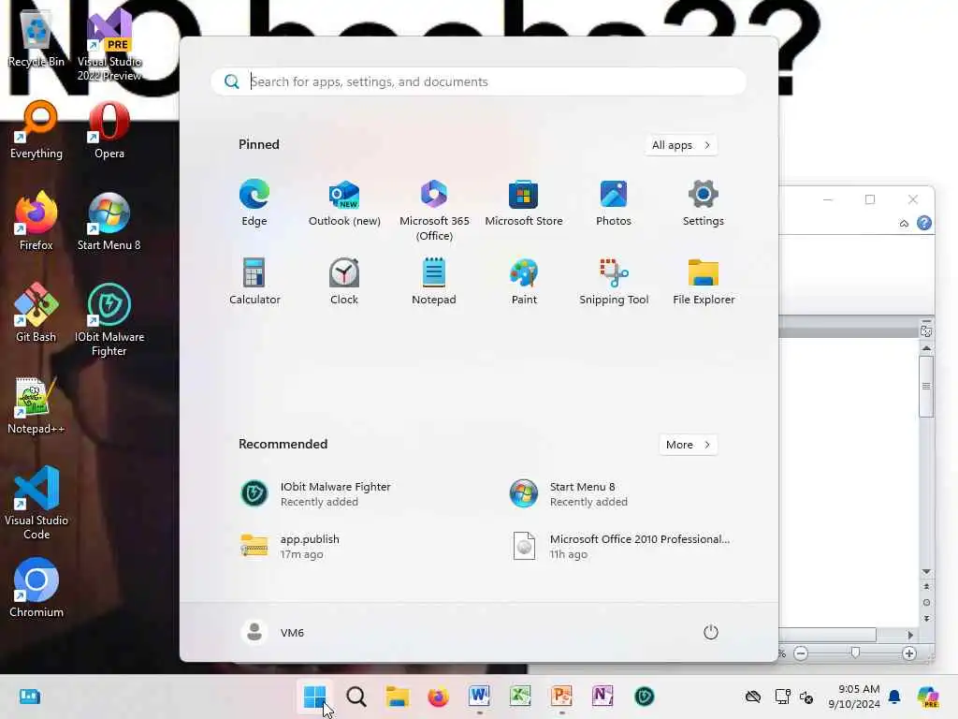958x719 pixels.
Task: Switch to Word on taskbar
Action: coord(480,696)
